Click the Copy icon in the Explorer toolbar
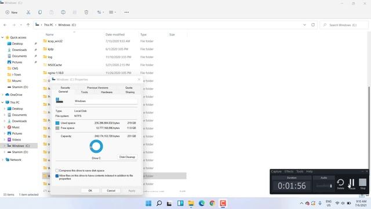 (x=40, y=12)
